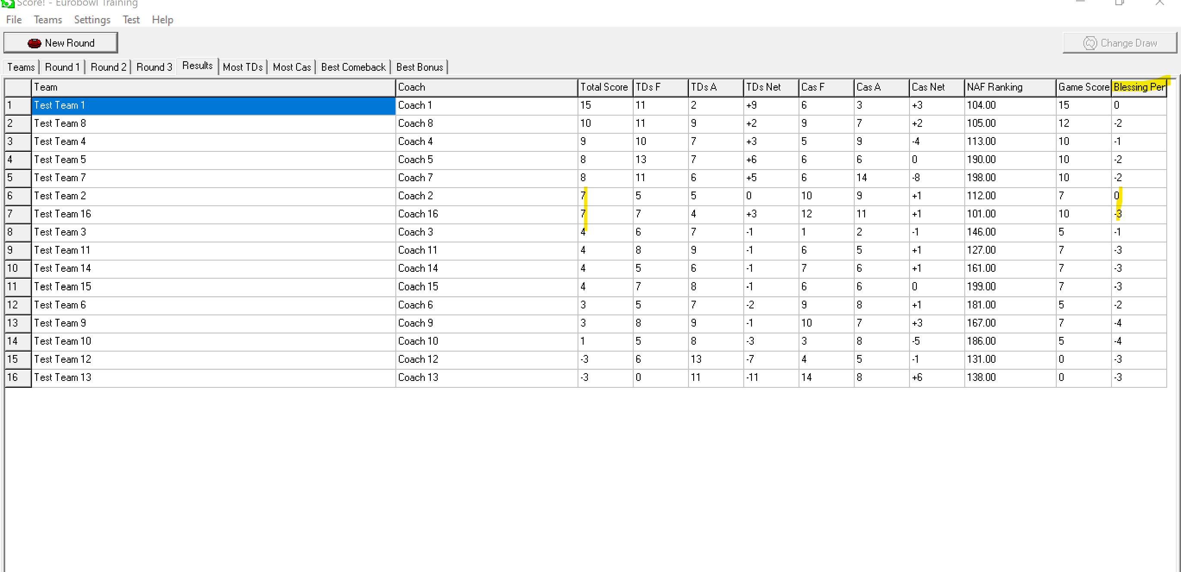The width and height of the screenshot is (1181, 572).
Task: Select the Test Team 13 cell
Action: click(213, 378)
